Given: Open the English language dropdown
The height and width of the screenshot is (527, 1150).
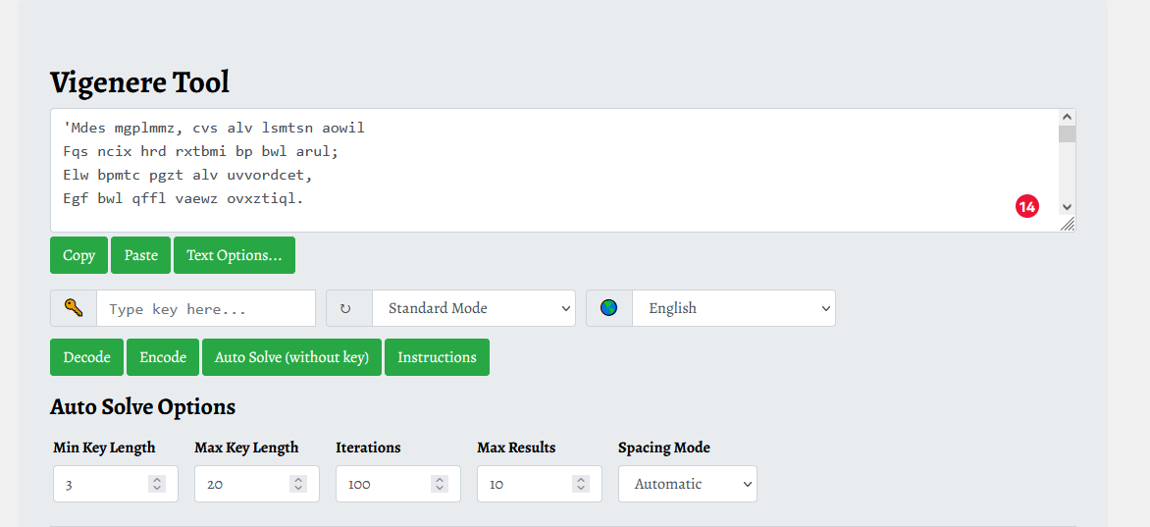Looking at the screenshot, I should coord(733,308).
